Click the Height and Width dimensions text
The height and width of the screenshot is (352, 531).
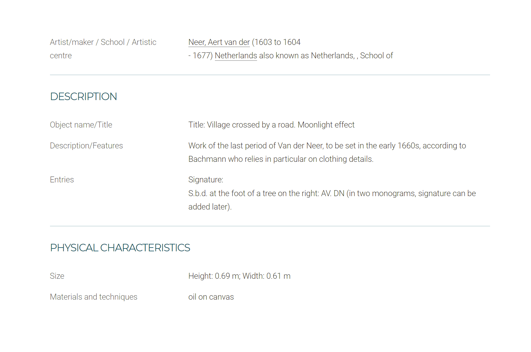coord(239,276)
